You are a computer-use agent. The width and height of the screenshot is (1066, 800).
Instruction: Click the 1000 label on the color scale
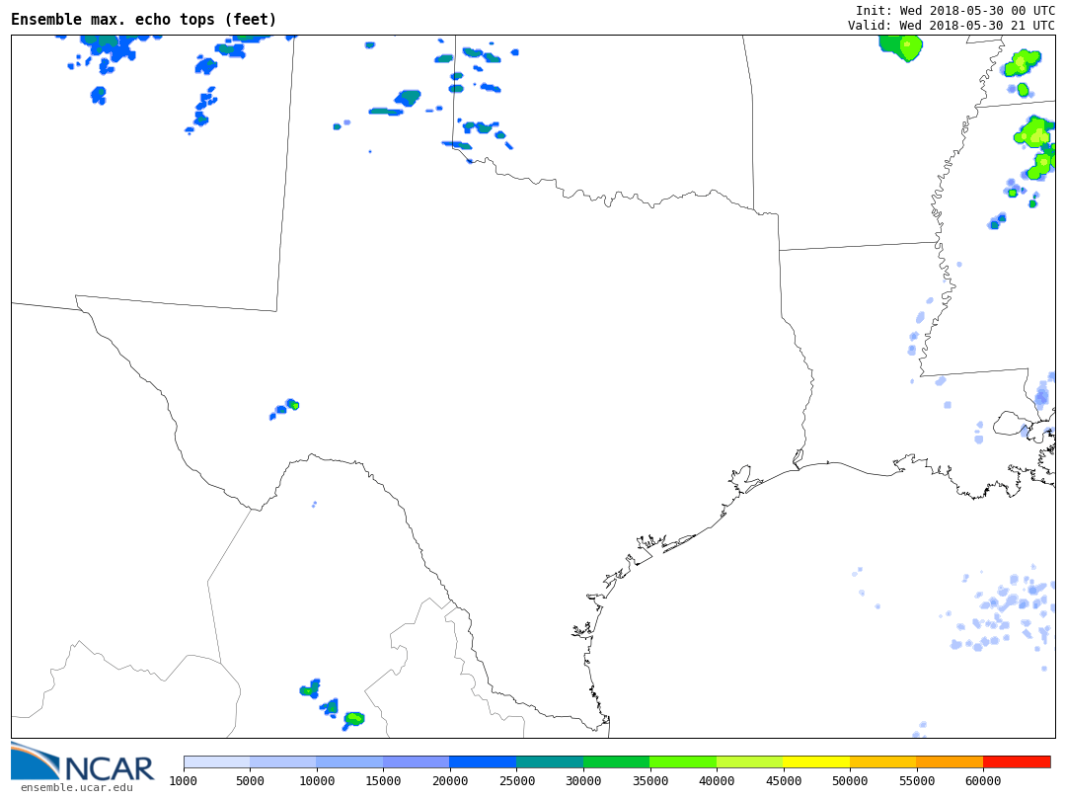coord(184,781)
